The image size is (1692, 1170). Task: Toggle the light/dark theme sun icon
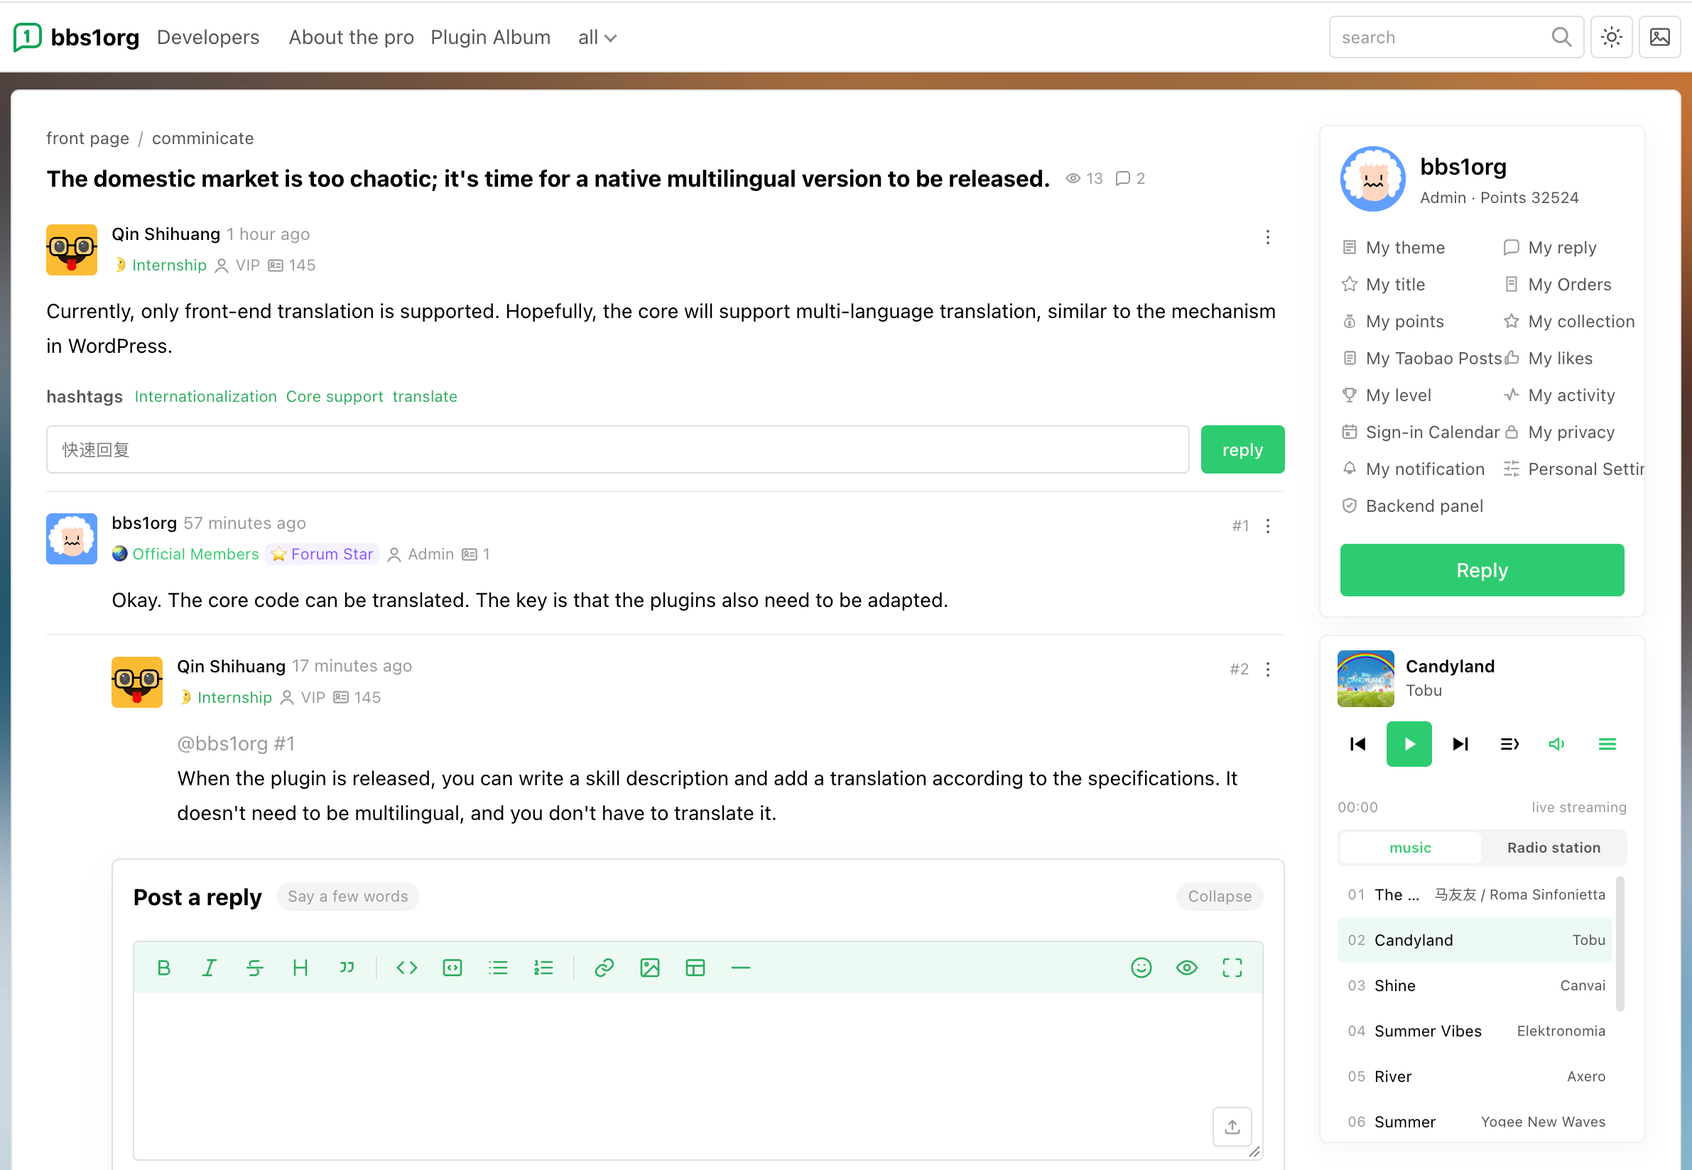pyautogui.click(x=1611, y=37)
